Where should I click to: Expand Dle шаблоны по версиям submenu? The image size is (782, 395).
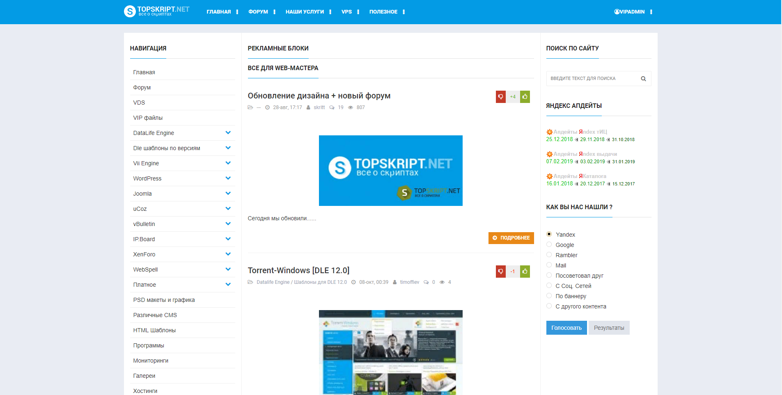(228, 148)
